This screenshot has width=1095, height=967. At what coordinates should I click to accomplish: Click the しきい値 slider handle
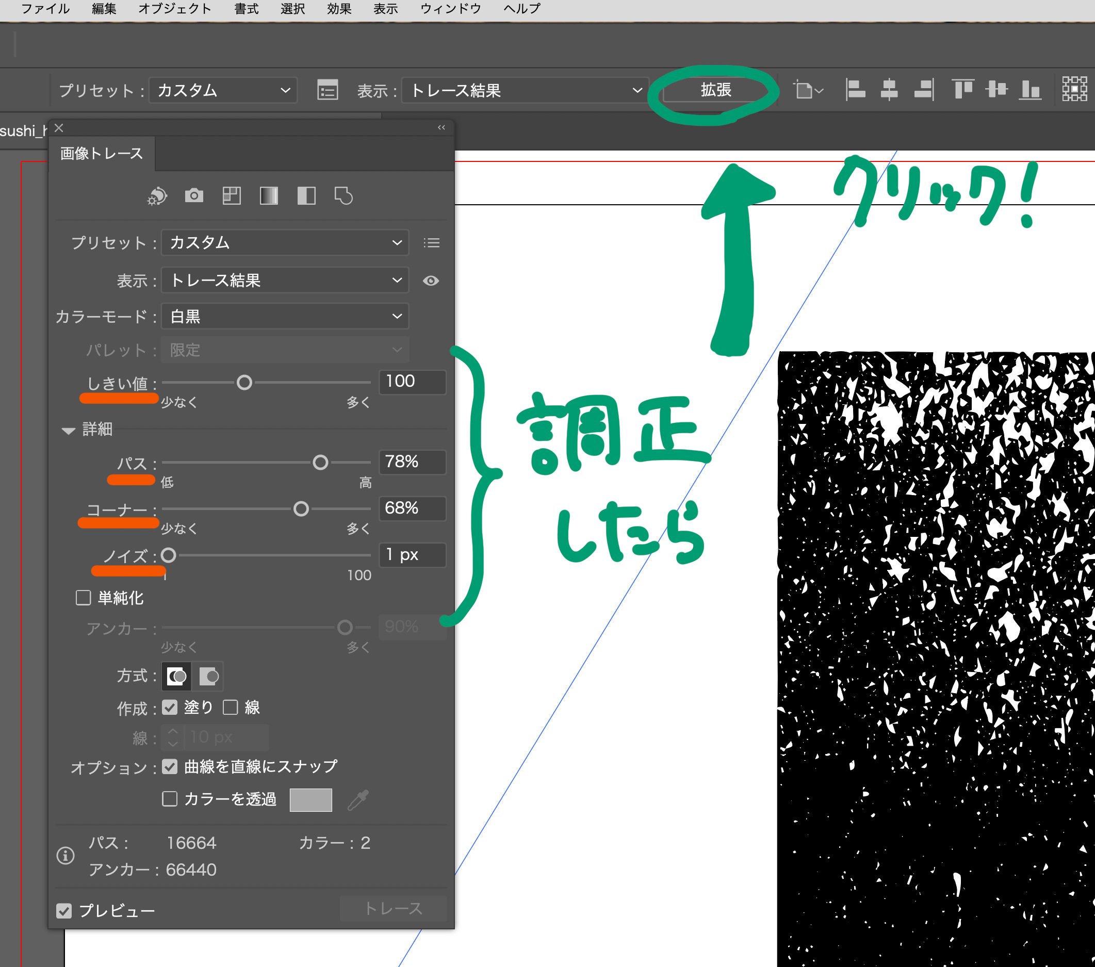244,383
